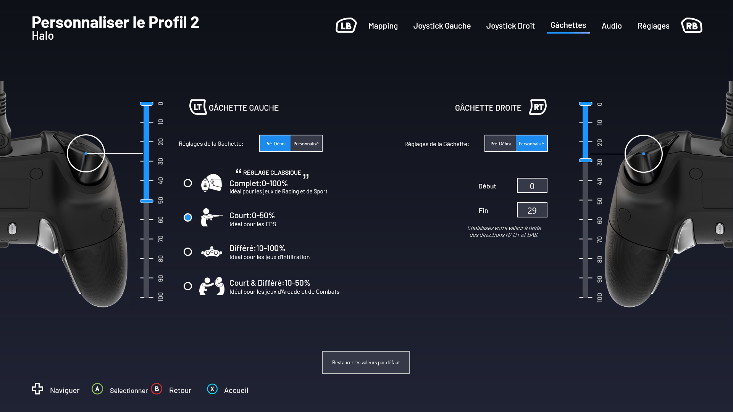The image size is (733, 412).
Task: Click the stealth goggles preset icon
Action: click(x=212, y=252)
